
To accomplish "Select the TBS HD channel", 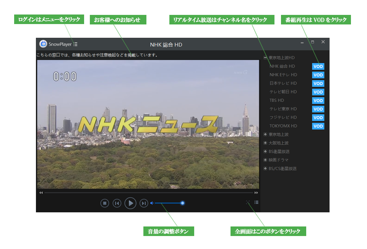I will coord(277,100).
